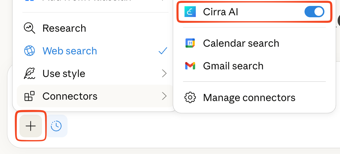Click the Cirra AI logo icon
This screenshot has height=154, width=340.
click(190, 12)
